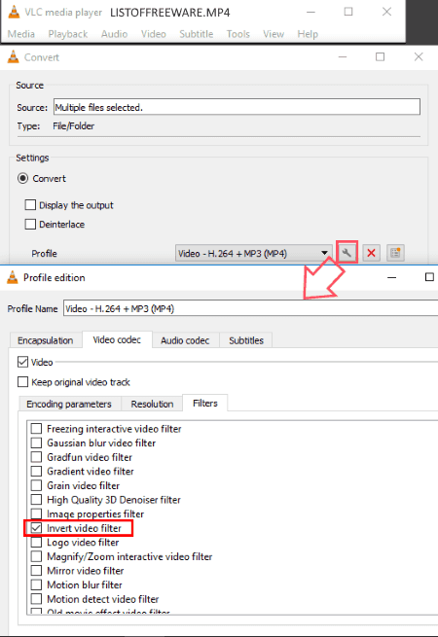Maximize the Profile edition window

(x=429, y=277)
